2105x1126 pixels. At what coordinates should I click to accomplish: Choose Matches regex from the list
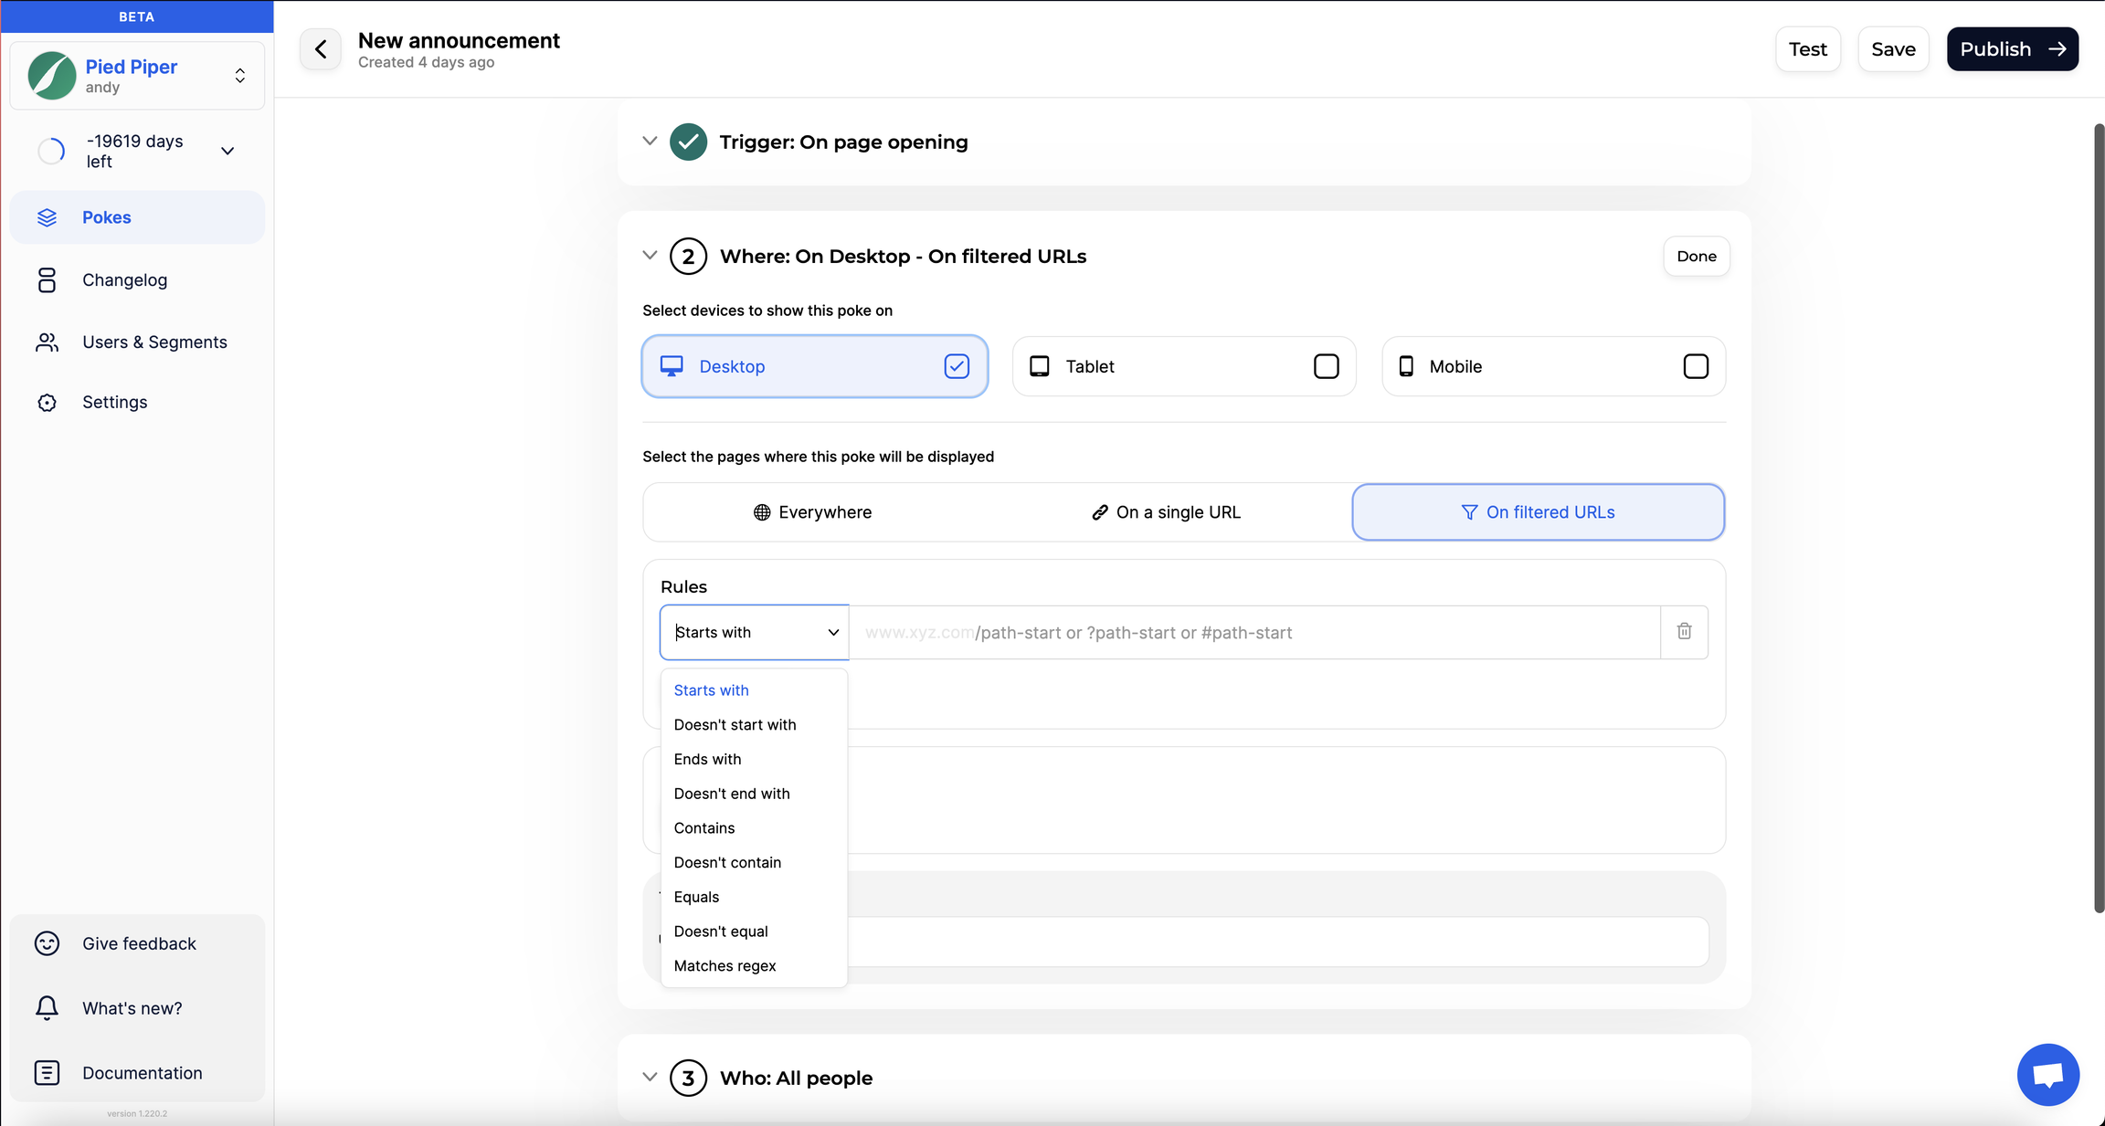(x=725, y=966)
